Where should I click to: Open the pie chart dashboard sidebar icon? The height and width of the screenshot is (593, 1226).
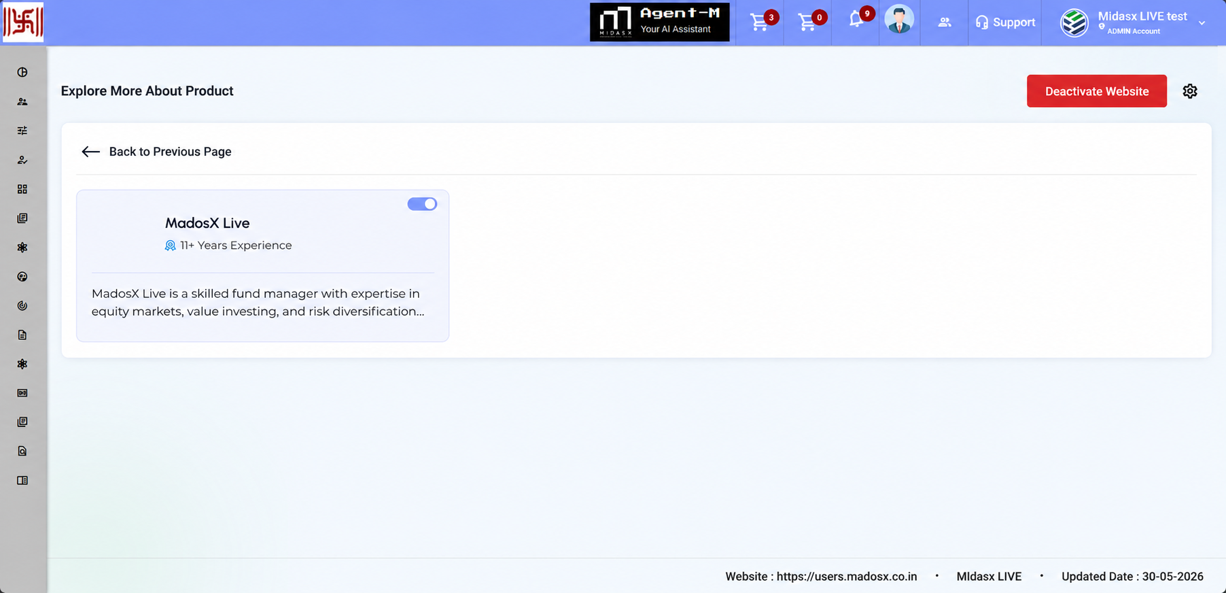tap(22, 72)
